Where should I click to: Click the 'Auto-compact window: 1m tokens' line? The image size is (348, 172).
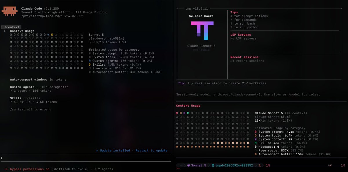click(x=38, y=79)
